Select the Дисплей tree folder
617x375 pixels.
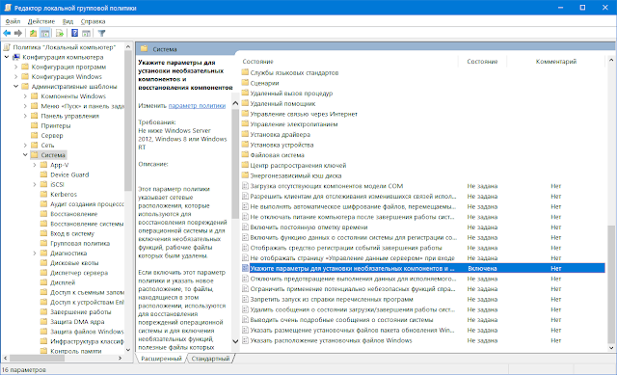pyautogui.click(x=63, y=282)
